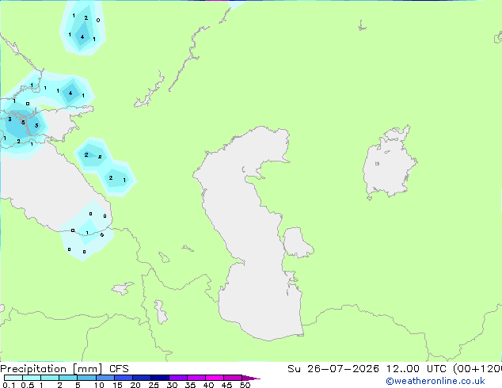Click the '35' legend label
Viewport: 502px width, 388px height.
click(191, 385)
